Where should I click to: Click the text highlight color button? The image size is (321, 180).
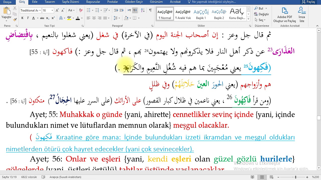(x=69, y=18)
